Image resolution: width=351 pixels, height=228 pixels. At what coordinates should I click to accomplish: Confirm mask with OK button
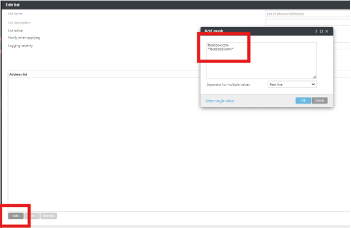point(303,101)
